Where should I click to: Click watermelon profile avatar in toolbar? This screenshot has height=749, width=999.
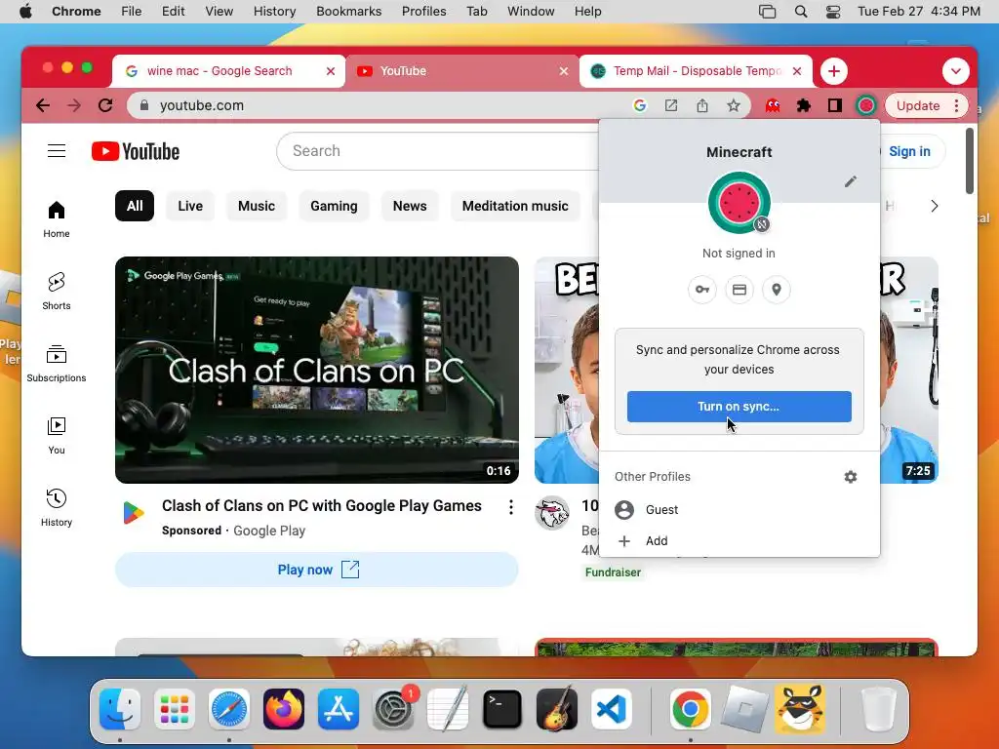point(866,105)
